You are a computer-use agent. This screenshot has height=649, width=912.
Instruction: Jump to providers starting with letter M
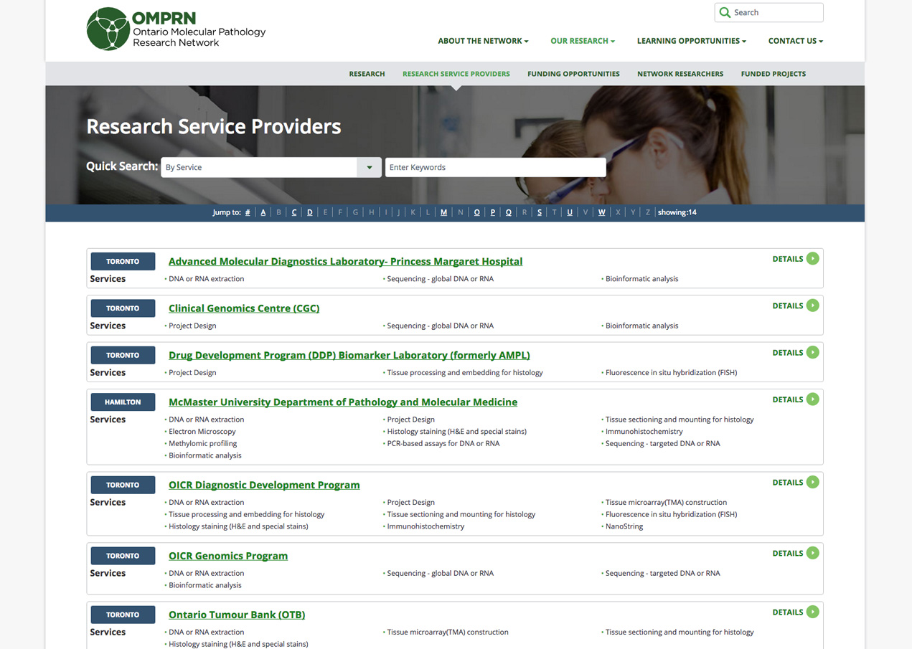(x=443, y=212)
